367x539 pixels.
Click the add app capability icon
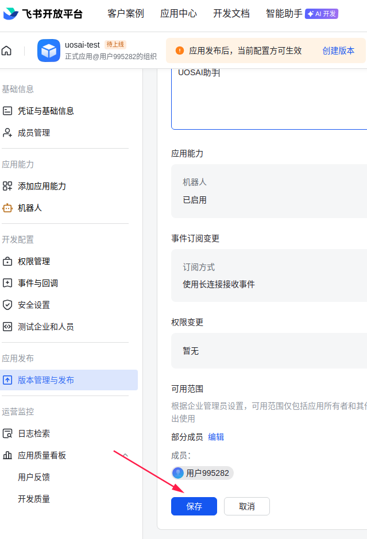point(7,186)
